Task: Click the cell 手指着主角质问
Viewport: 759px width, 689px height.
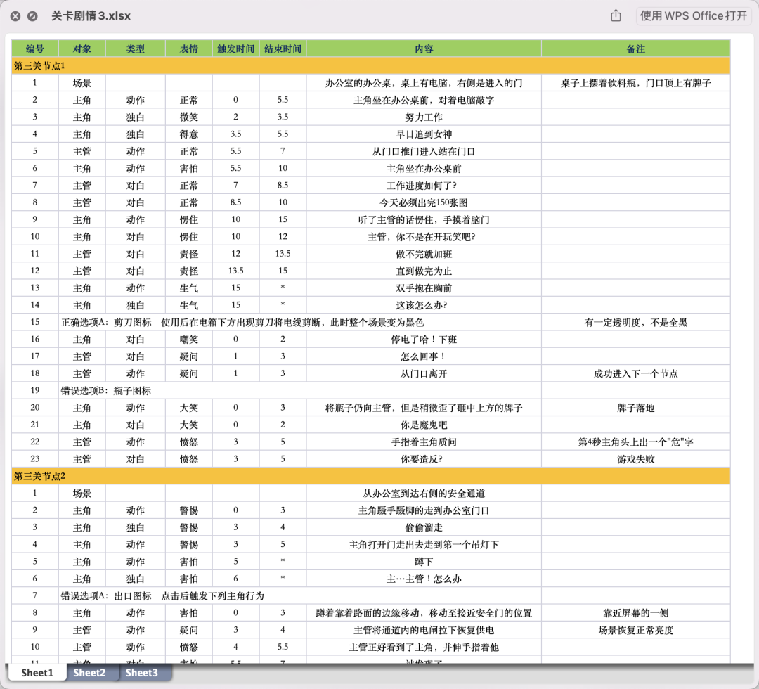Action: (424, 442)
